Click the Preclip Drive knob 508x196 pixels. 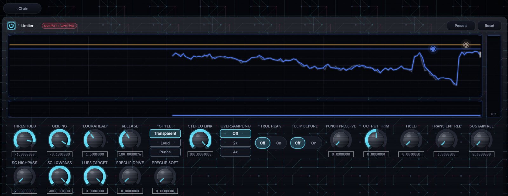(130, 176)
